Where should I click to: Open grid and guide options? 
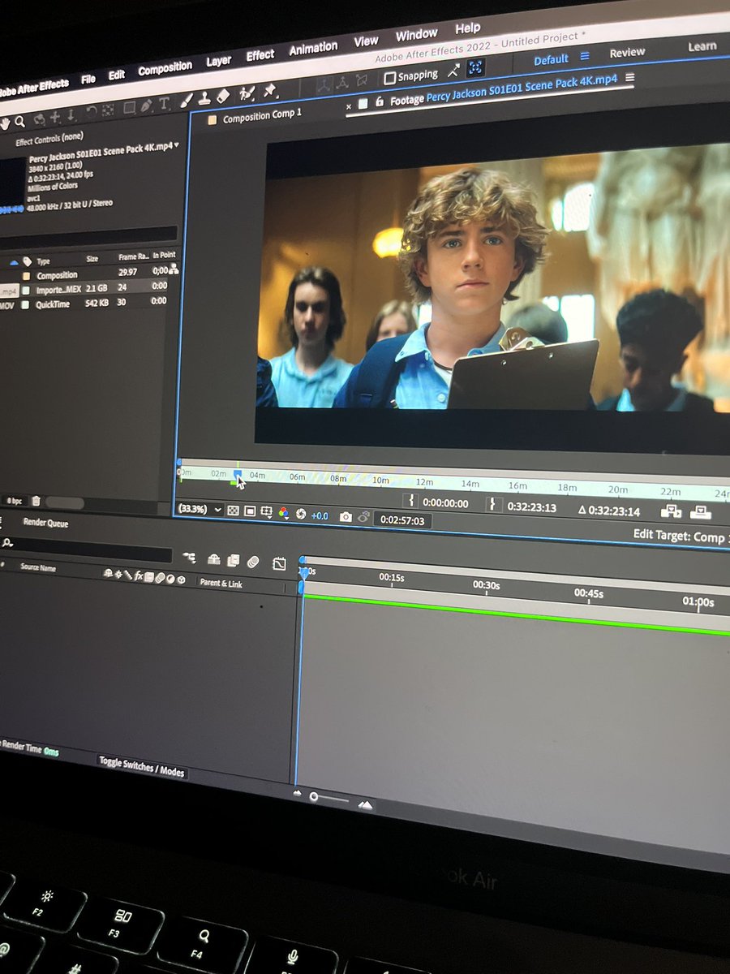(266, 513)
